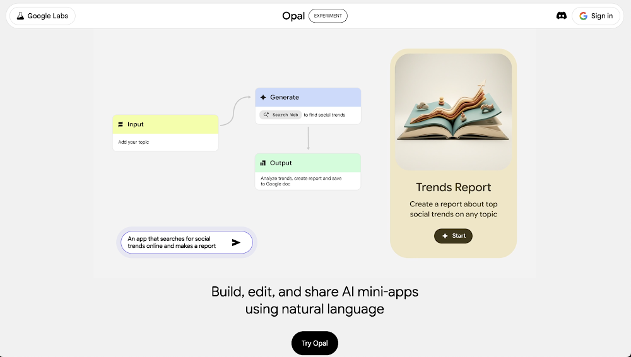Screen dimensions: 631x357
Task: Open the Google Labs link
Action: click(42, 16)
